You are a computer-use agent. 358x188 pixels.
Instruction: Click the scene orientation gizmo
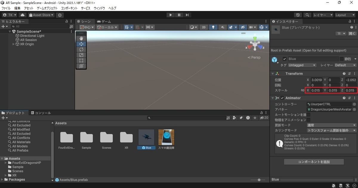coord(255,45)
